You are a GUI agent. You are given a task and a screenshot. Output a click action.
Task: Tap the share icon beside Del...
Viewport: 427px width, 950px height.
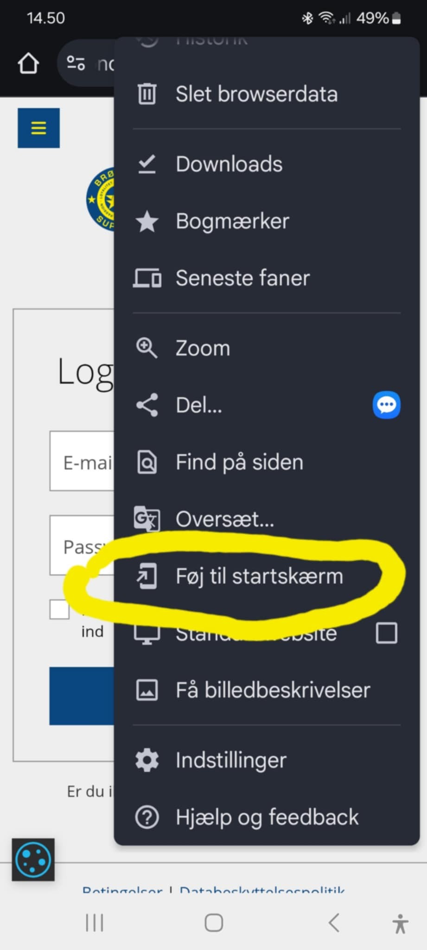coord(147,405)
